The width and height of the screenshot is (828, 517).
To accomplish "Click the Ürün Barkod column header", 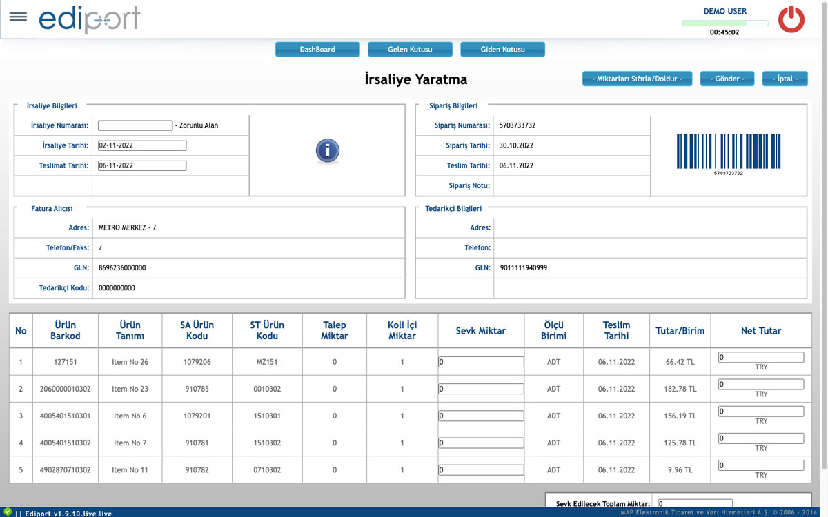I will click(x=66, y=331).
